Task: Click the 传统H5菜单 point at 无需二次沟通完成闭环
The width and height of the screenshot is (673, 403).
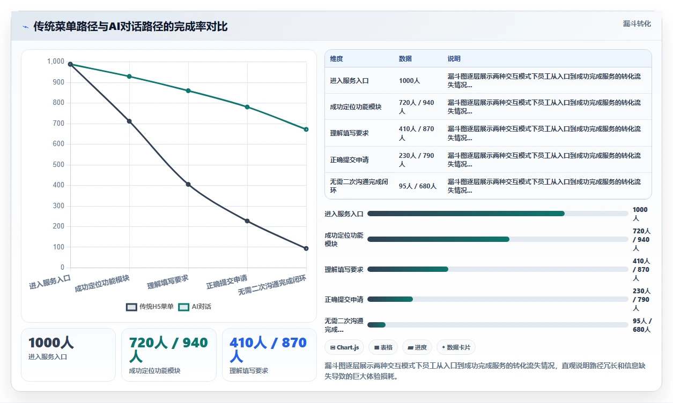Action: point(306,248)
